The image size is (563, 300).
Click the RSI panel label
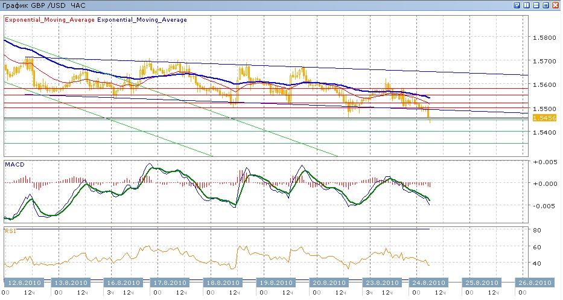click(9, 229)
